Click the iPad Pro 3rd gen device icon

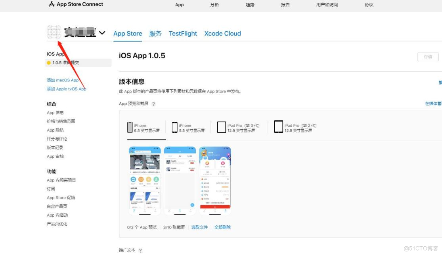(x=222, y=127)
